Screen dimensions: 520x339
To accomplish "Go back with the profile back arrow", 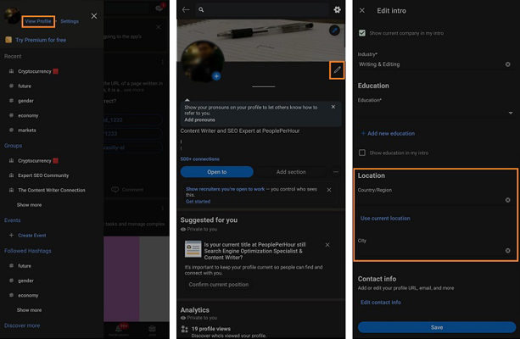I will (x=186, y=9).
